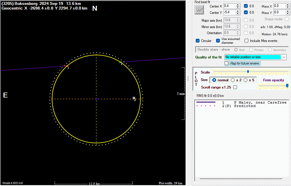Open the Quality of the fit dropdown
This screenshot has height=186, width=291.
284,57
